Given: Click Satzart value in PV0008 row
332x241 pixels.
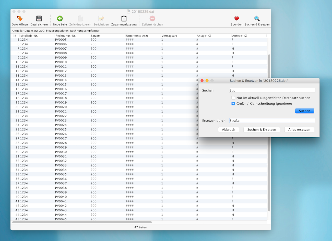Looking at the screenshot, I should [93, 53].
